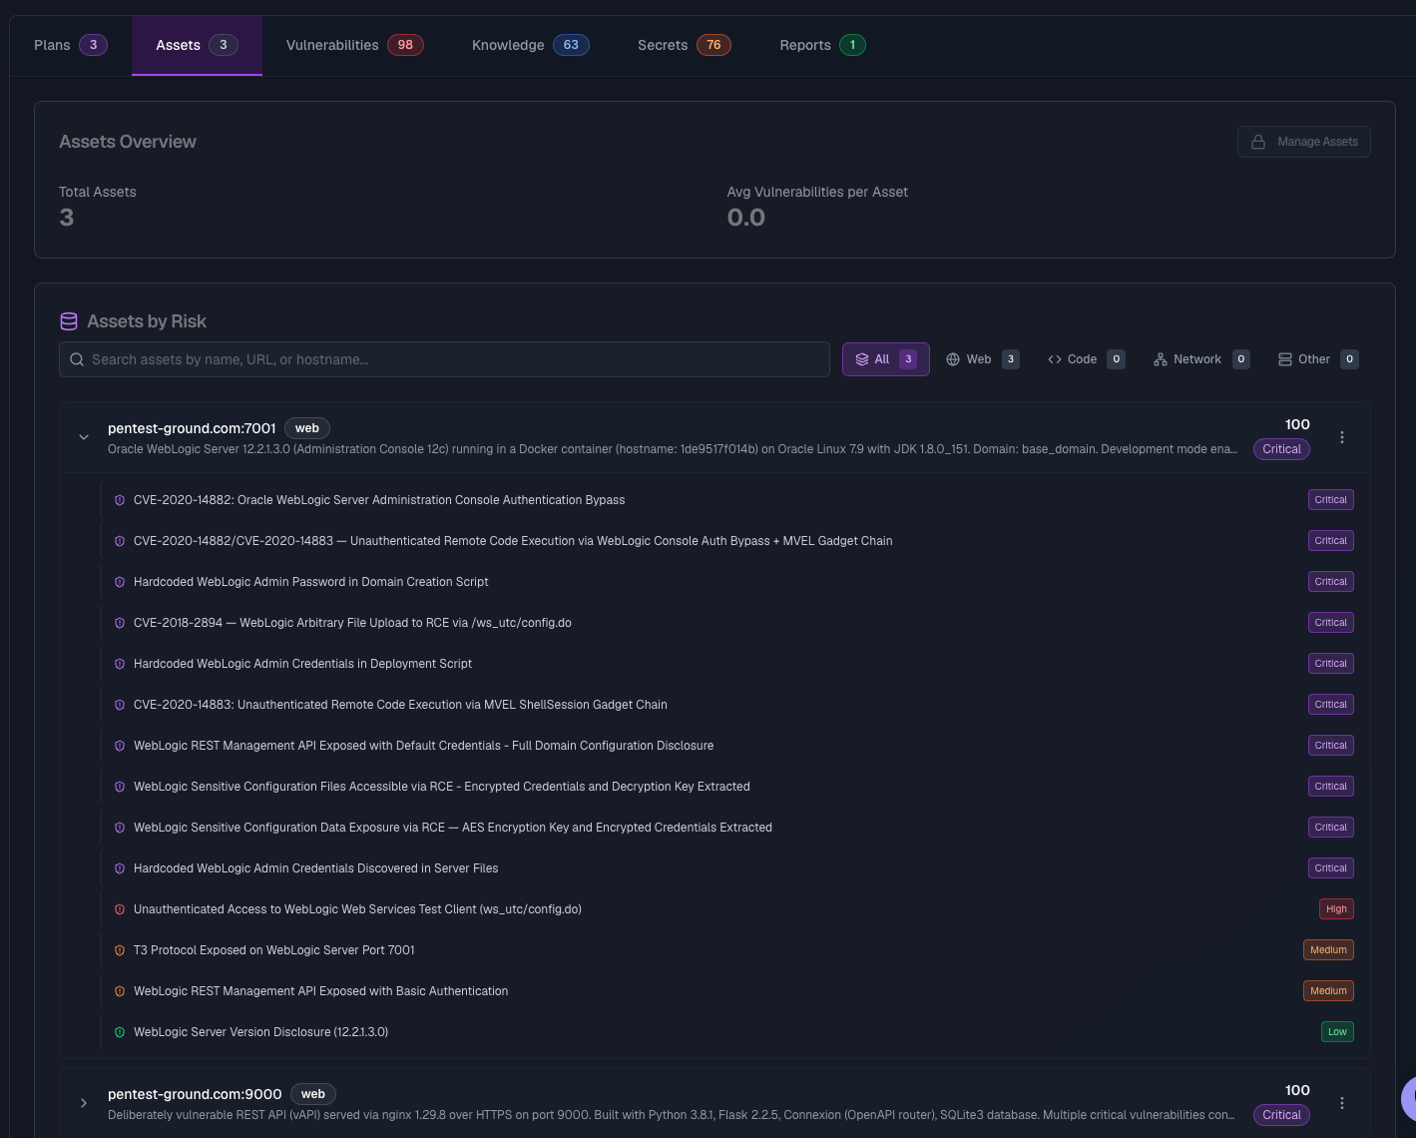Click shield icon of Unauthenticated Access Test Client finding

(120, 909)
